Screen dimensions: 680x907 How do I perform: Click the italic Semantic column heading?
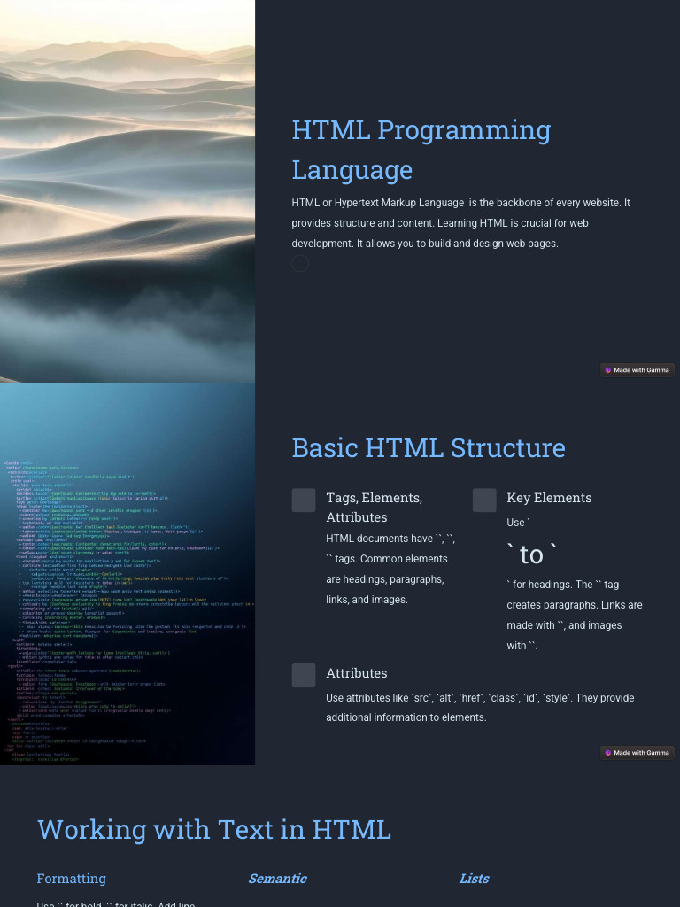tap(277, 879)
